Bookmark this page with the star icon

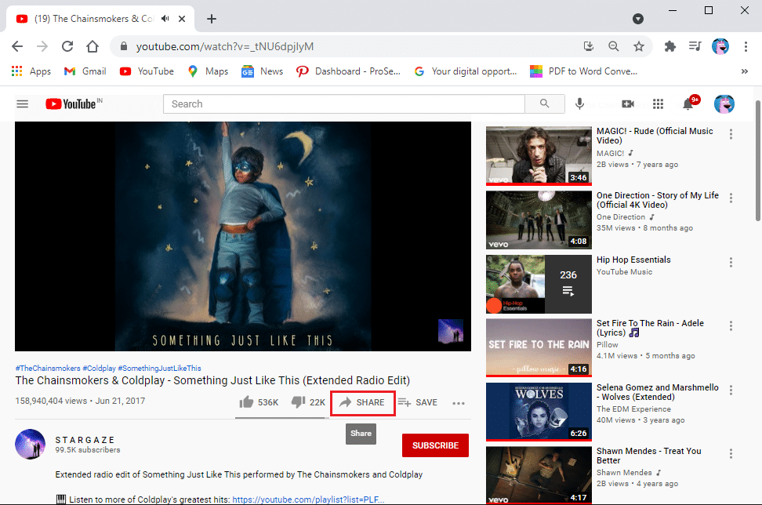[639, 46]
